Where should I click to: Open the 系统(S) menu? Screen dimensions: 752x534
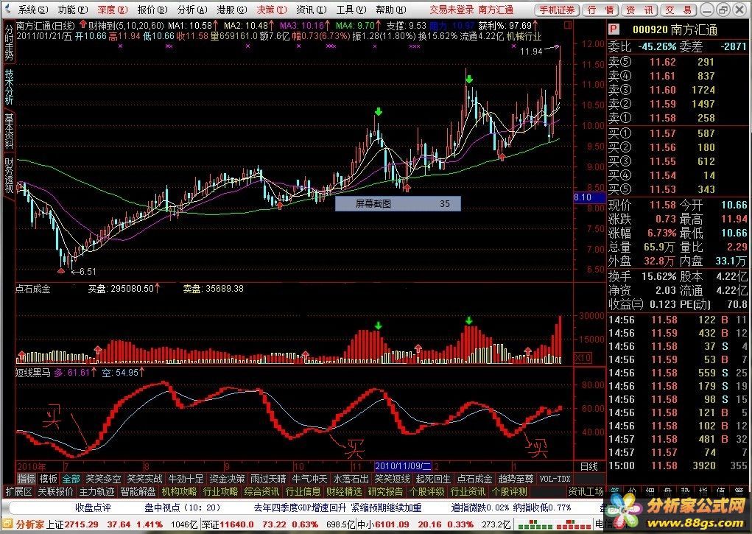tap(33, 10)
